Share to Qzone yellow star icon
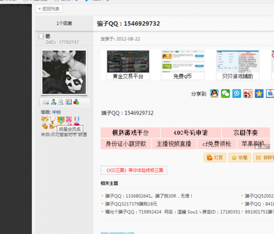Image resolution: width=274 pixels, height=234 pixels. [259, 94]
